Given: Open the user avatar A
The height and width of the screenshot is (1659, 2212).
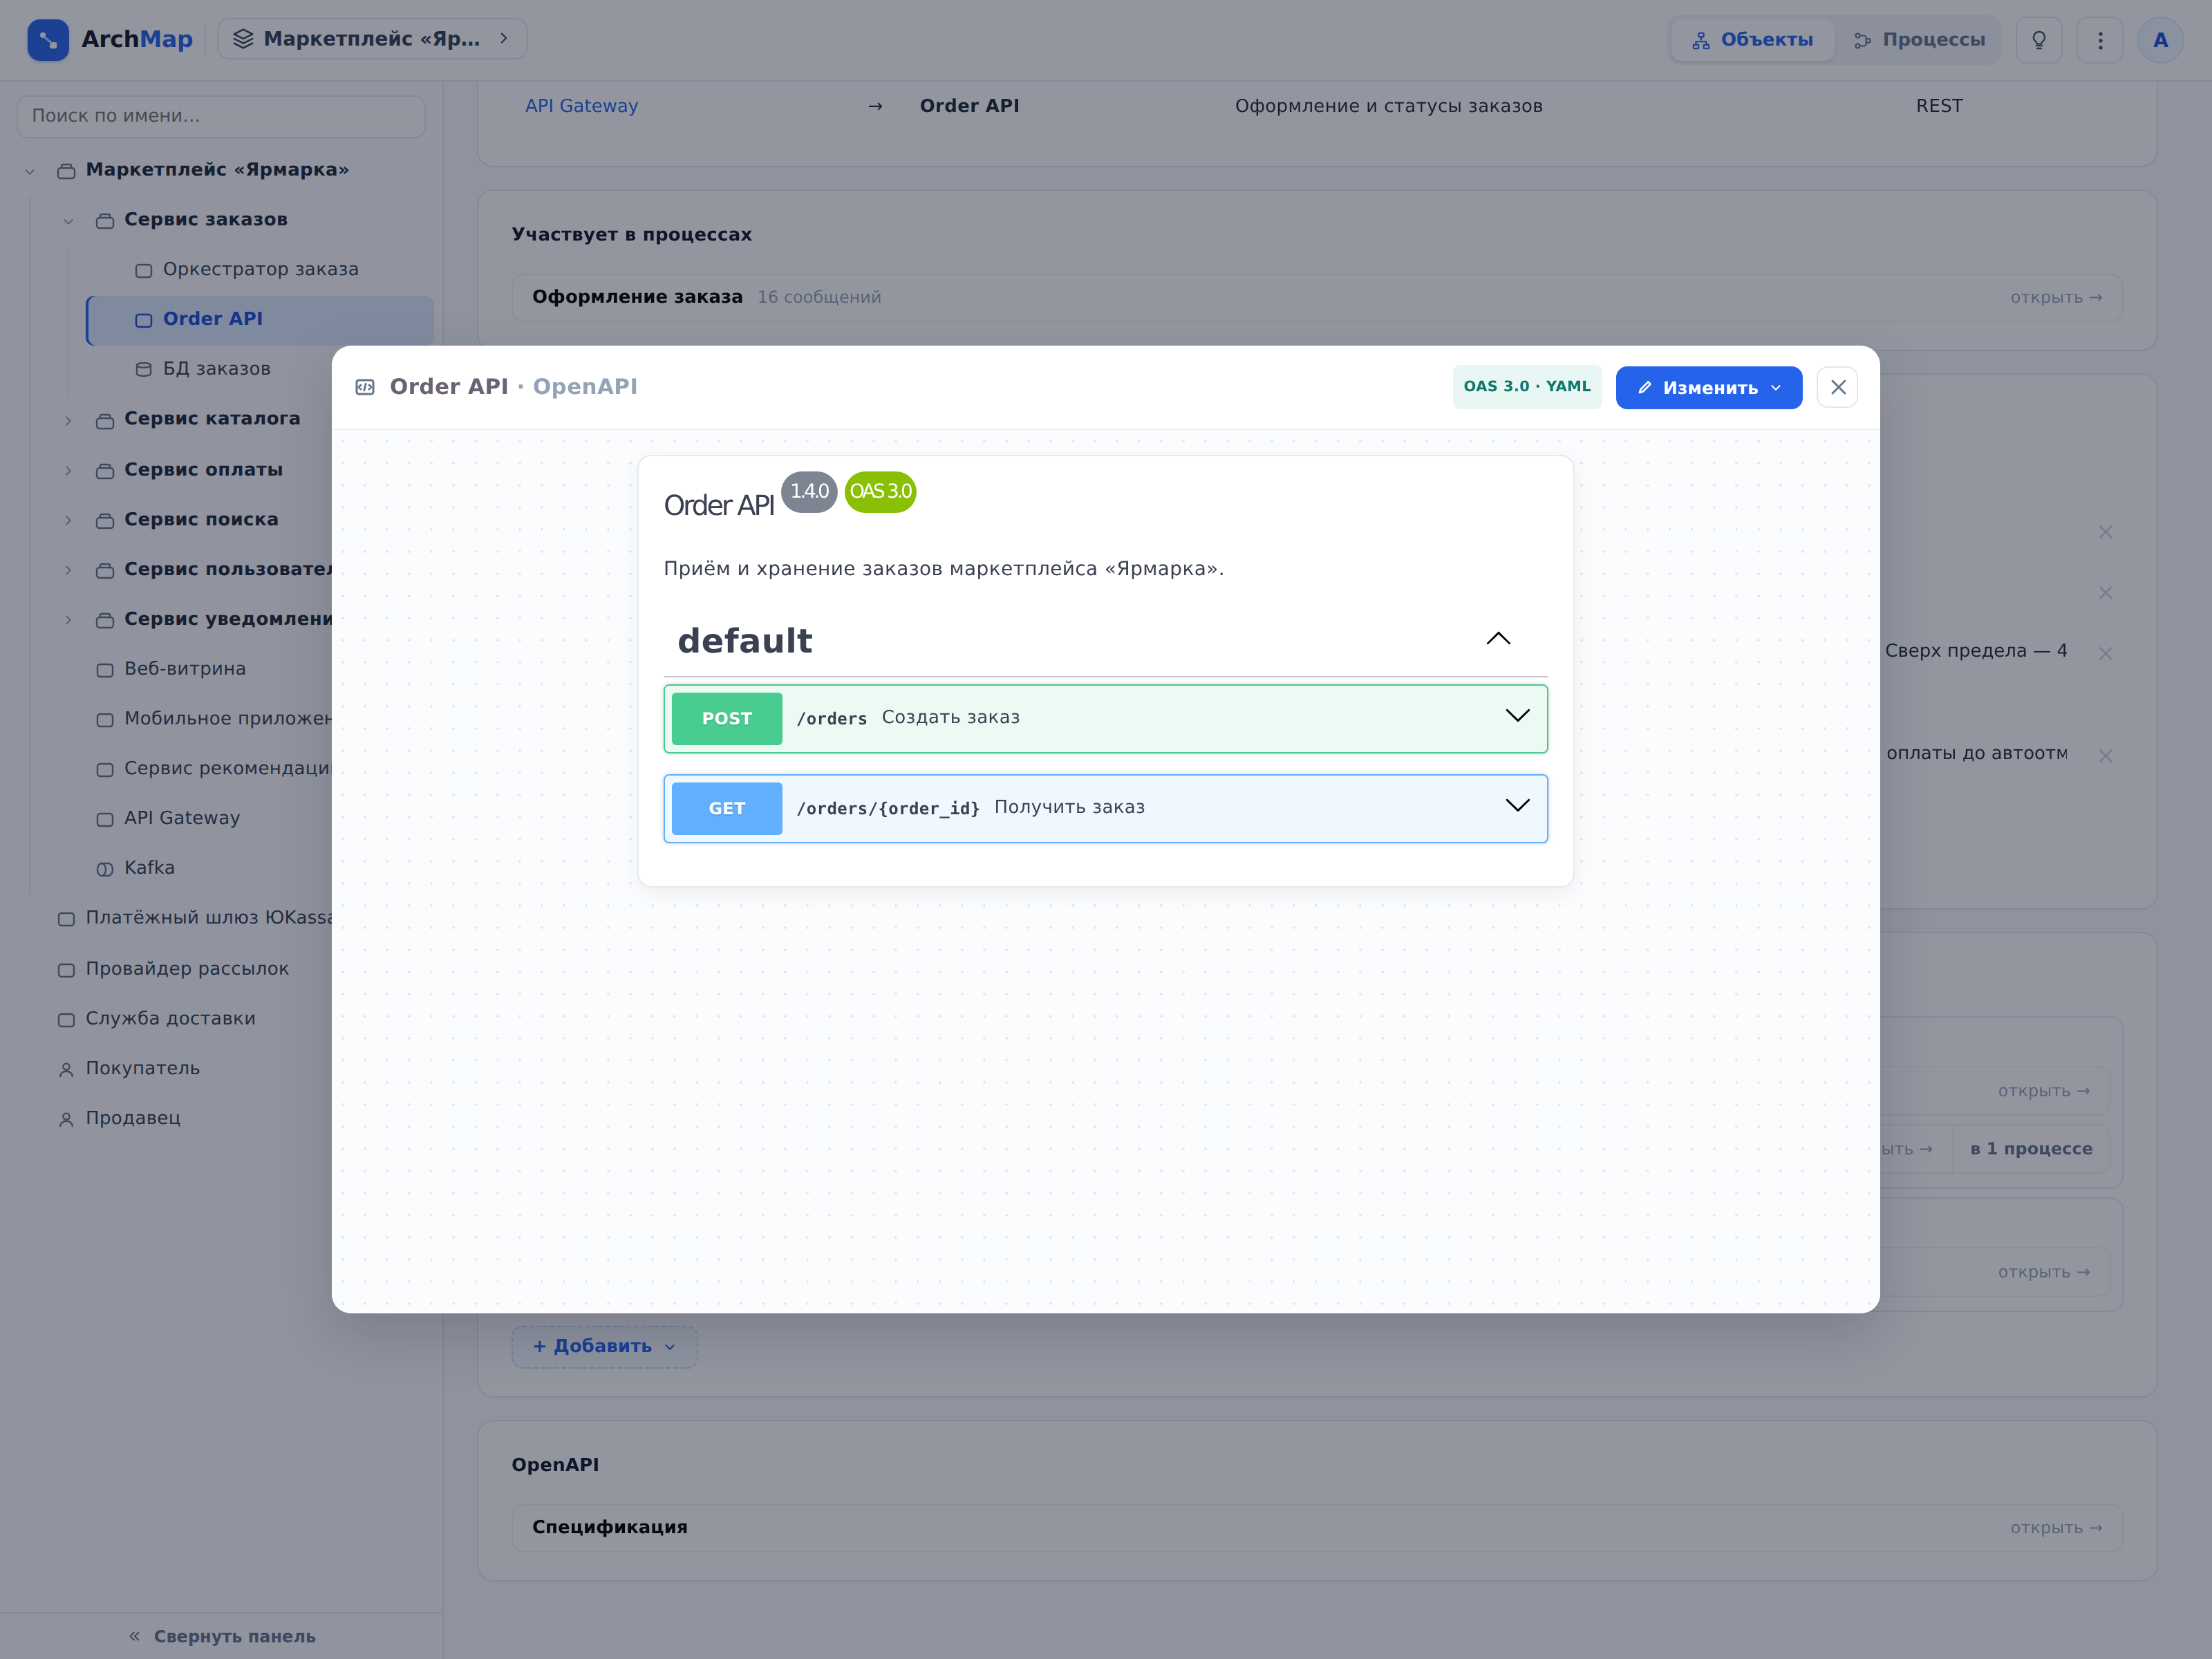Looking at the screenshot, I should (2160, 40).
